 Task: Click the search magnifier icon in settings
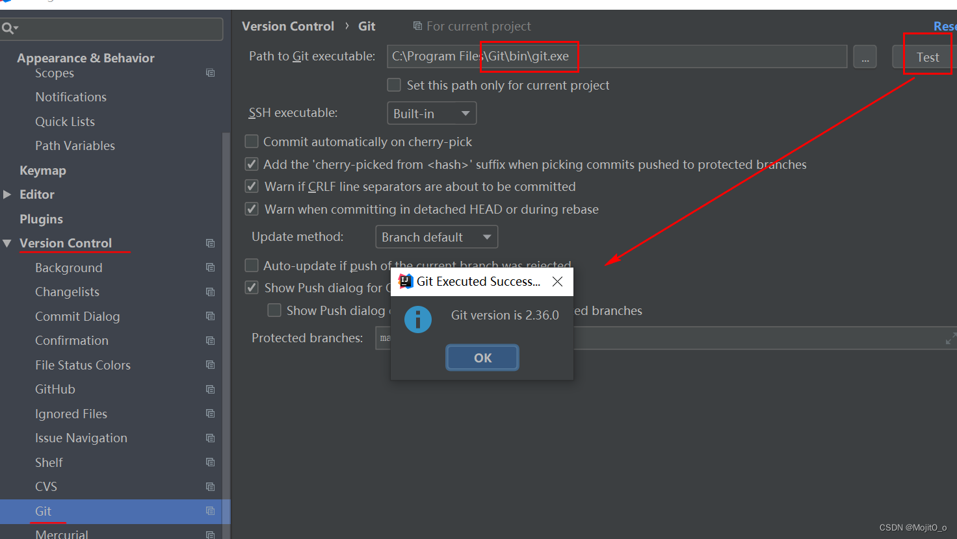pos(7,28)
